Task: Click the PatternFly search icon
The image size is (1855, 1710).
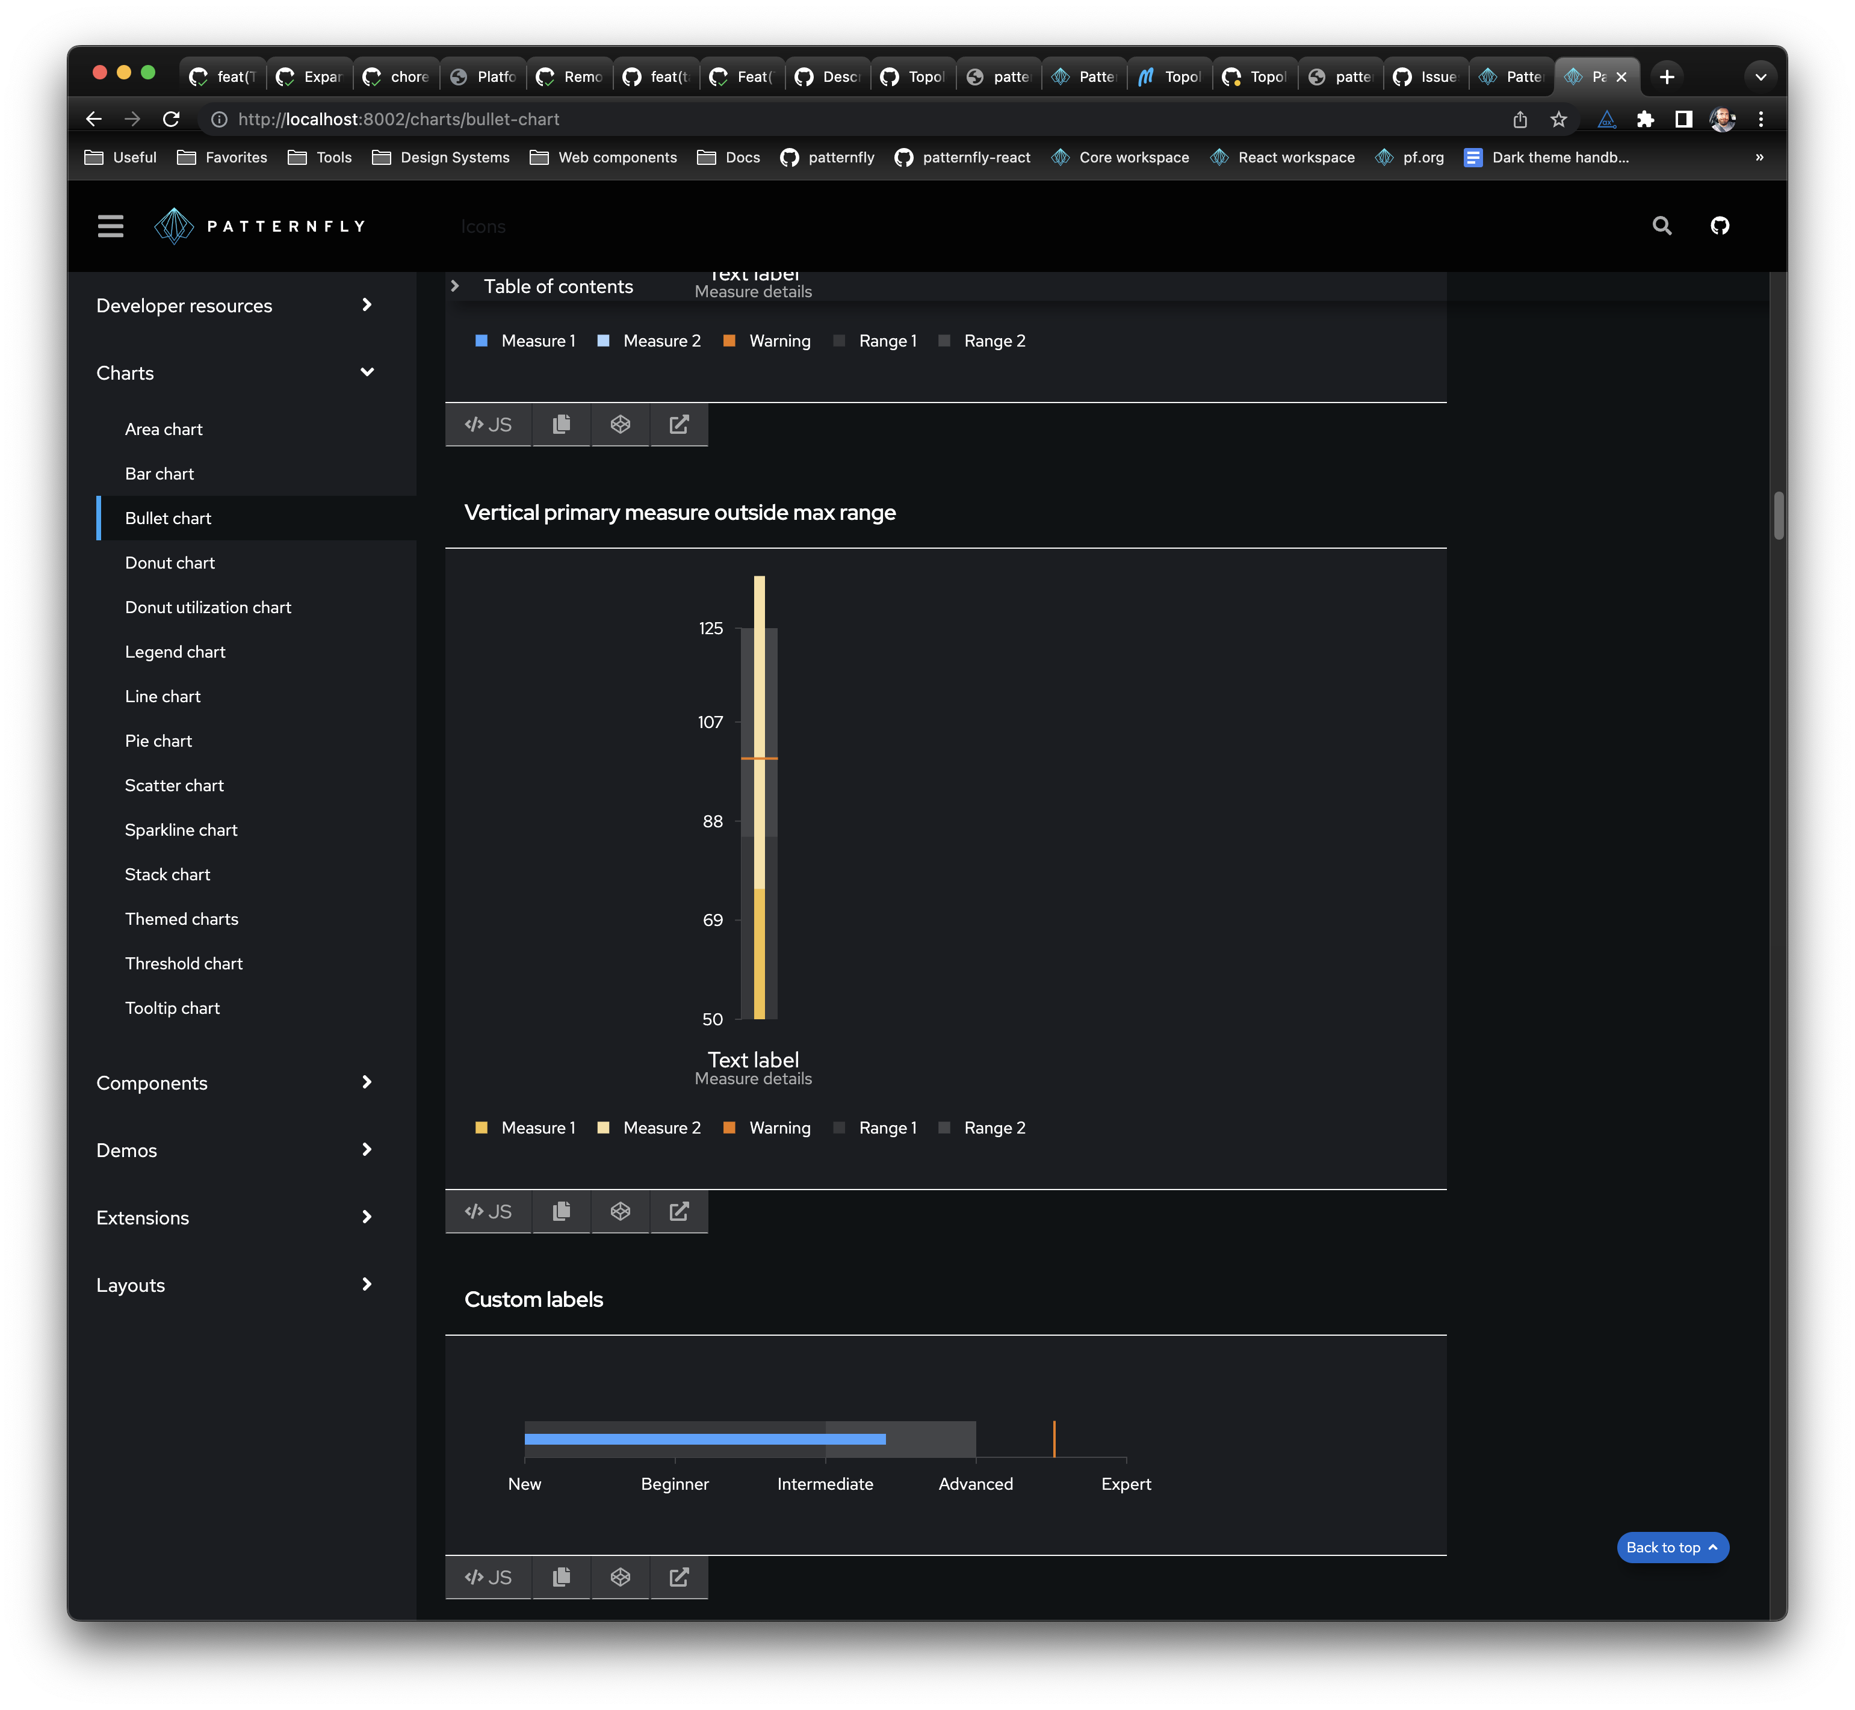Action: coord(1662,226)
